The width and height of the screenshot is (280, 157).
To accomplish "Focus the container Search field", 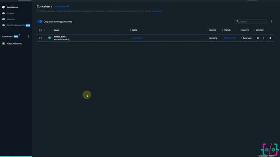I will 250,21.
